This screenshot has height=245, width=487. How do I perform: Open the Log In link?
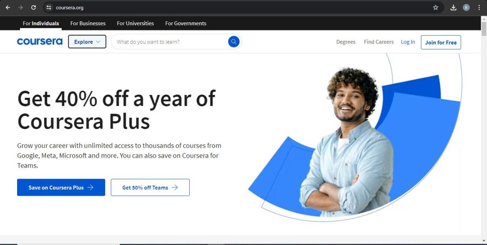pos(408,42)
